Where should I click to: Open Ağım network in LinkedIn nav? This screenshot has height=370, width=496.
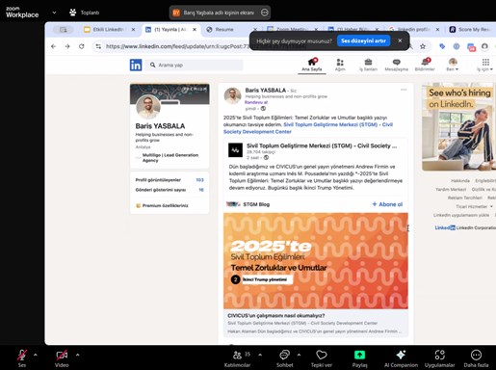point(340,65)
